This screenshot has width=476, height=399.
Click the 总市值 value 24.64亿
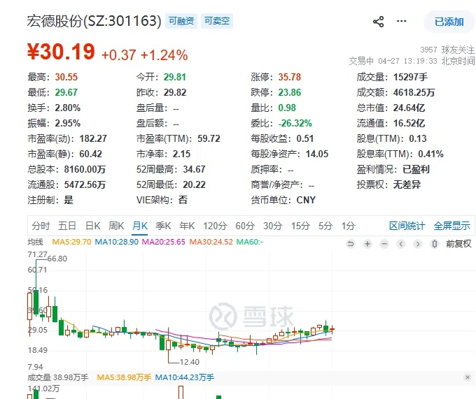(x=409, y=108)
